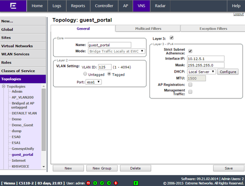Open the Roles sidebar section
Screen dimensions: 245x186
click(x=23, y=62)
